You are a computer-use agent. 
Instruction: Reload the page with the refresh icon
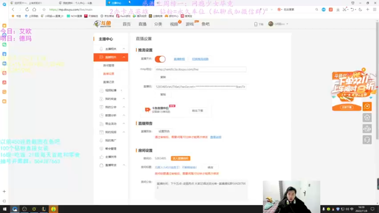[27, 9]
